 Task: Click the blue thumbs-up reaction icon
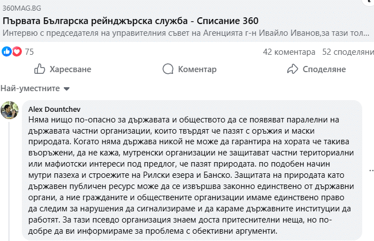tap(7, 52)
